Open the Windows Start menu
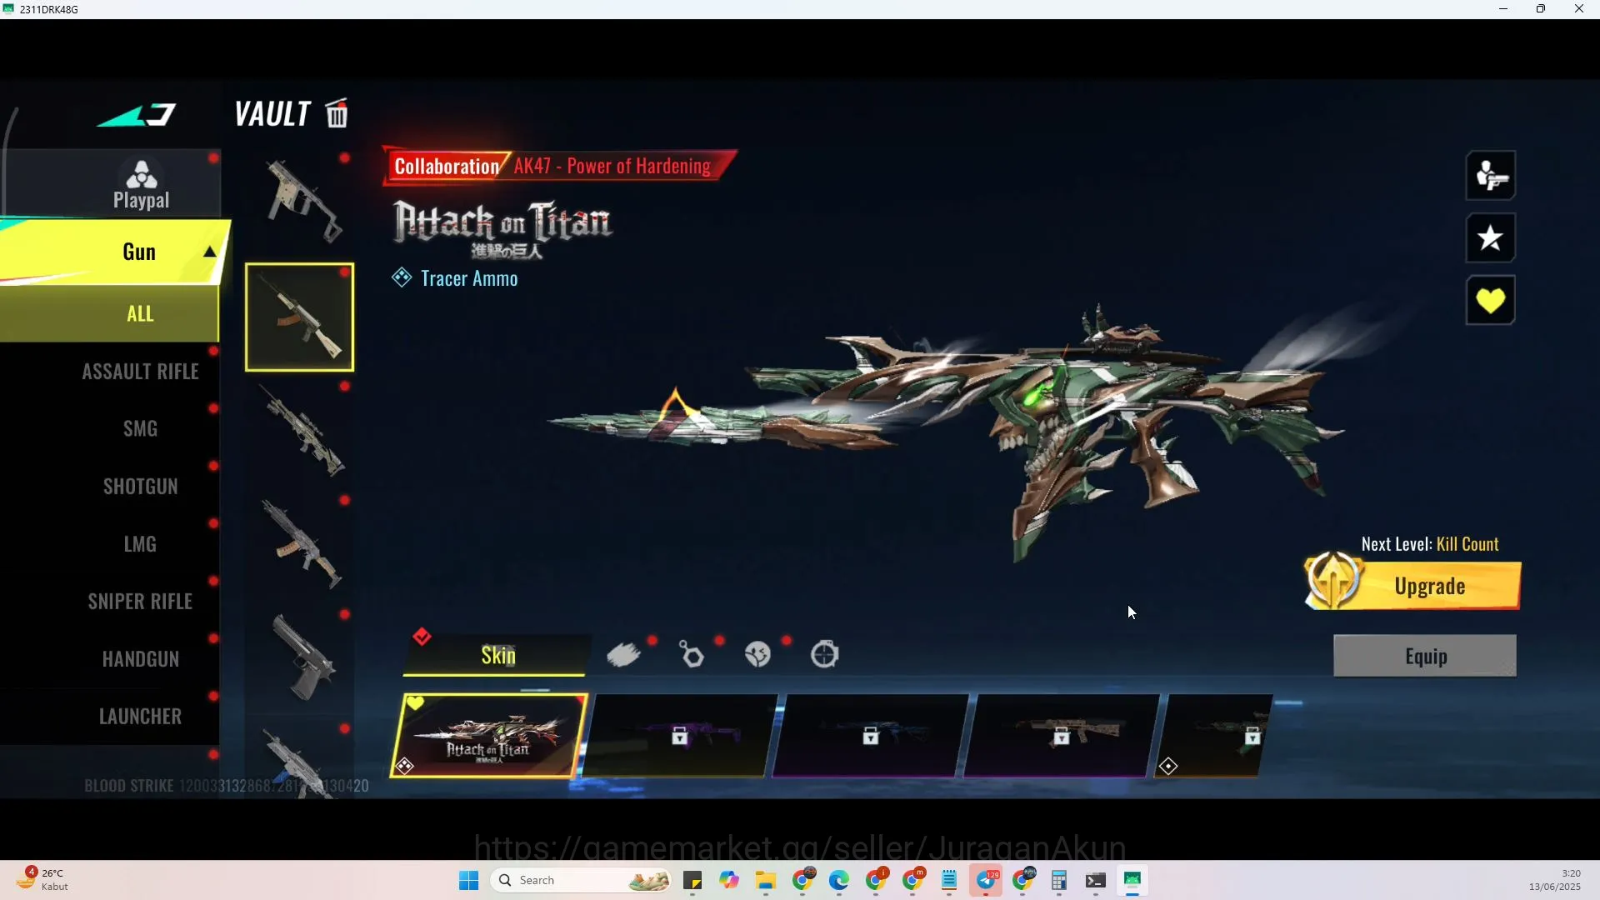Viewport: 1600px width, 900px height. point(469,880)
